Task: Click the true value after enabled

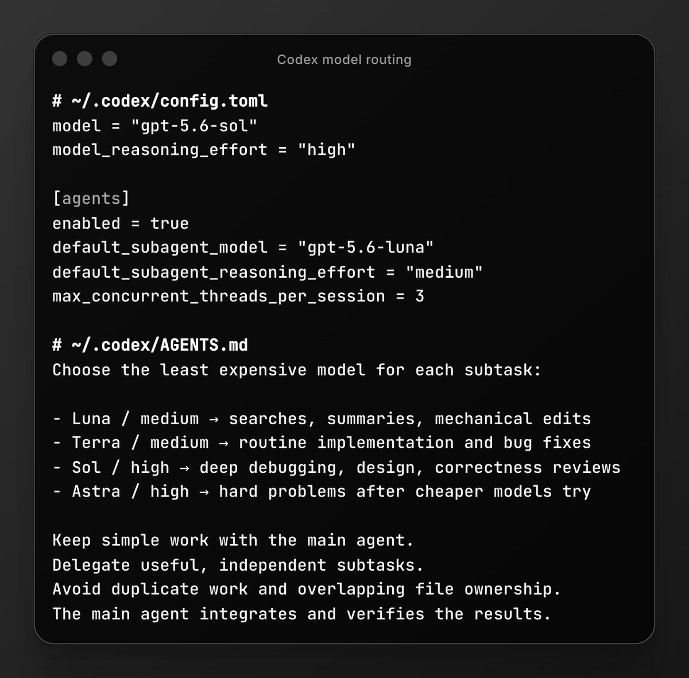Action: point(169,223)
